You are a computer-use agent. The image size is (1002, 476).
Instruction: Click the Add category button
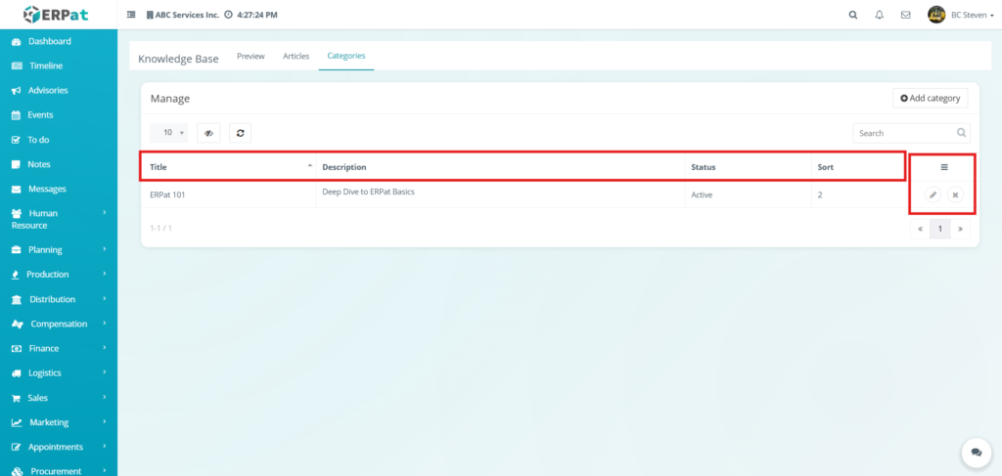[930, 99]
